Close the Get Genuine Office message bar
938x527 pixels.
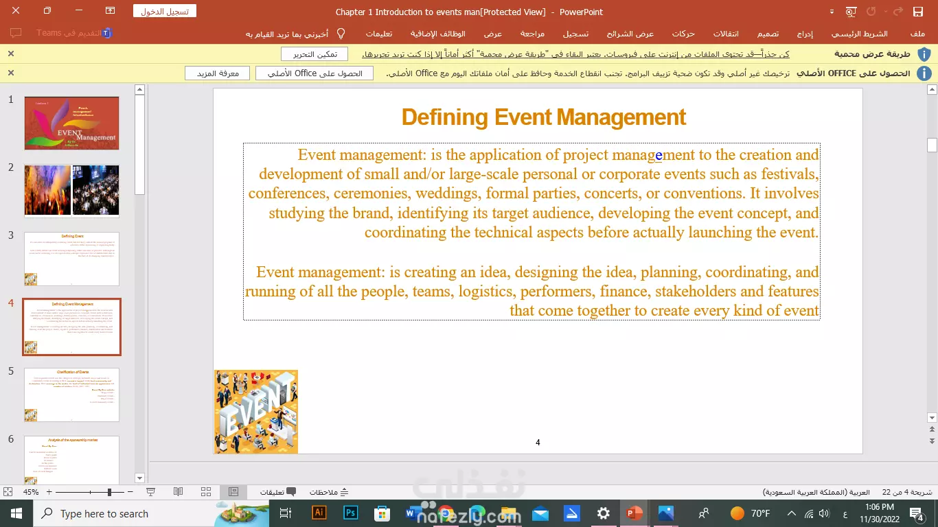(11, 73)
